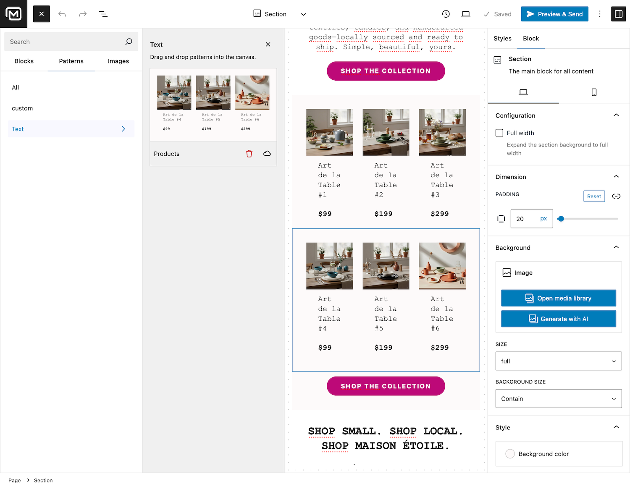
Task: Open the revision history clock icon
Action: (446, 14)
